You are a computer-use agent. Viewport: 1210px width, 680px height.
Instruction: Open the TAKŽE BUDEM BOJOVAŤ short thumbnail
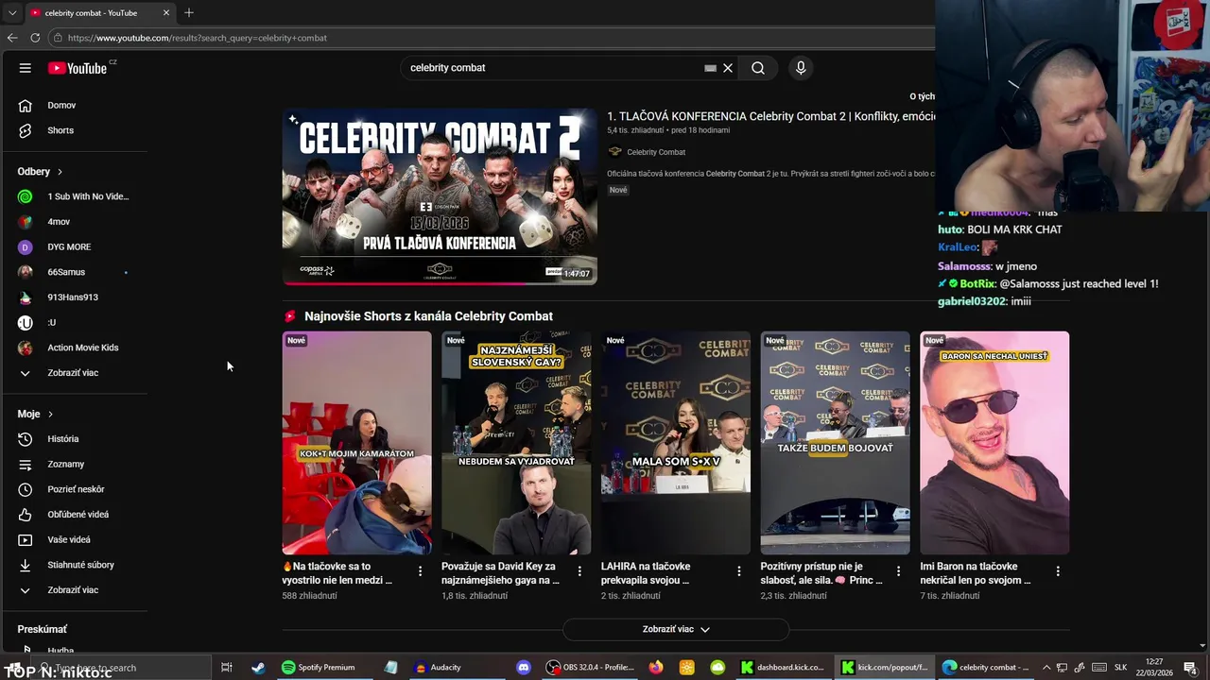click(836, 443)
